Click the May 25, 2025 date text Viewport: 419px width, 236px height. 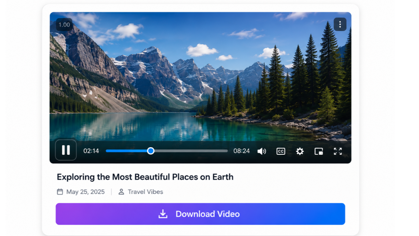coord(85,192)
